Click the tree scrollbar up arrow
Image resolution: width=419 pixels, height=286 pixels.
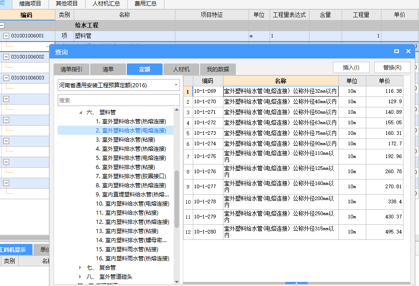pos(177,110)
